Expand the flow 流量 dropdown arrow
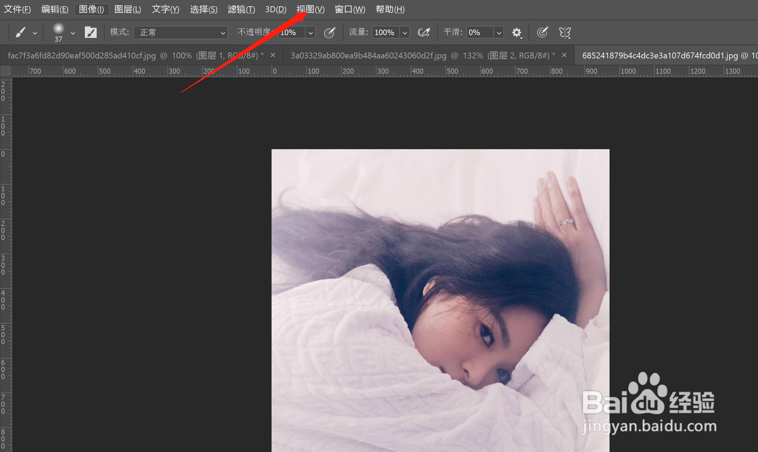This screenshot has height=452, width=758. pos(405,33)
